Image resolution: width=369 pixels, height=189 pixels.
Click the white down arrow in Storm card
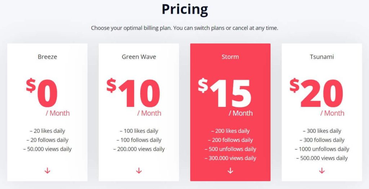coord(230,171)
